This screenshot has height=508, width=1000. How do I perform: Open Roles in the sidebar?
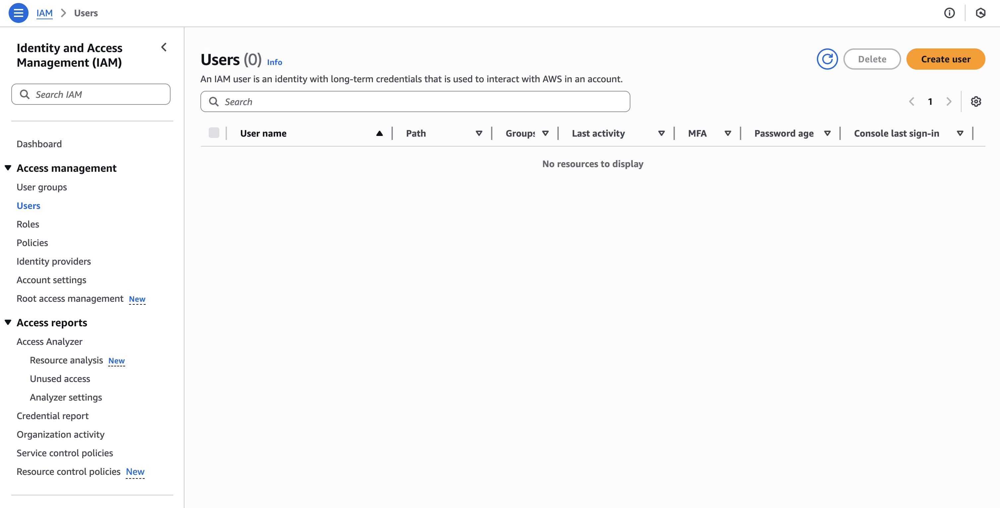[28, 224]
